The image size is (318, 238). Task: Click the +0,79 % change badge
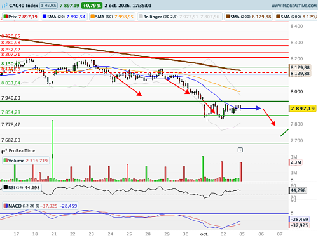pos(92,6)
